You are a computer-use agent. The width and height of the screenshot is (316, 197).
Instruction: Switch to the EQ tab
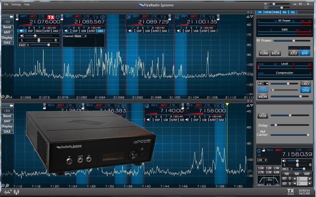(293, 12)
